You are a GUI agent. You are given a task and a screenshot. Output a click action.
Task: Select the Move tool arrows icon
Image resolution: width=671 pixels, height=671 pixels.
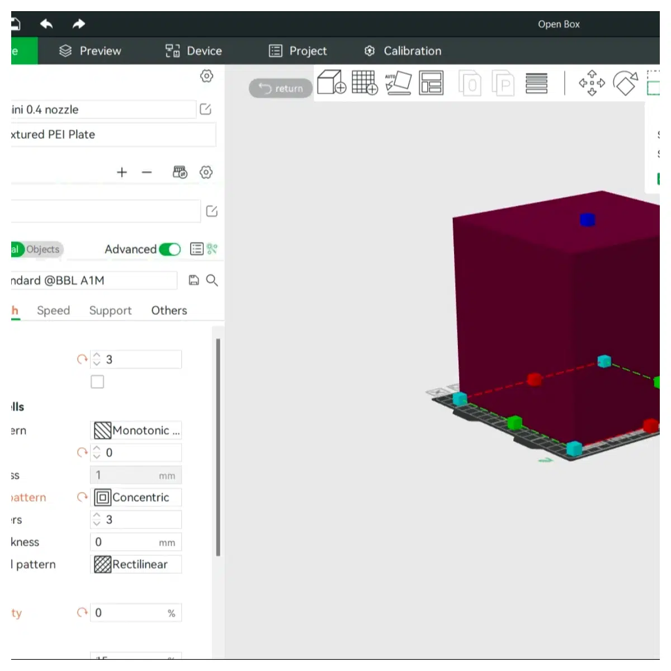pyautogui.click(x=592, y=83)
